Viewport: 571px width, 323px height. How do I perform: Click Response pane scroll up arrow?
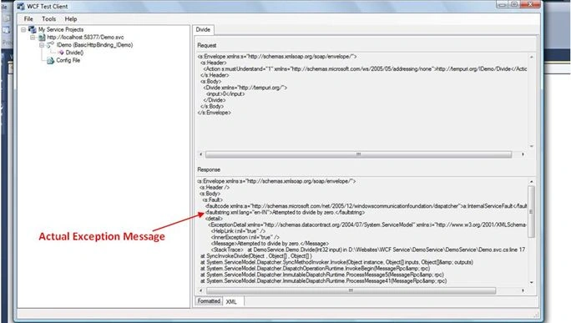click(531, 181)
